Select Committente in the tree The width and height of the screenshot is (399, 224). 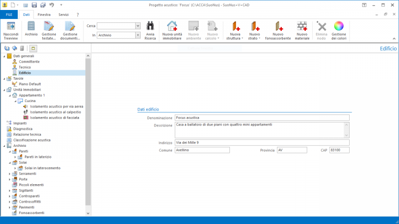[x=29, y=61]
